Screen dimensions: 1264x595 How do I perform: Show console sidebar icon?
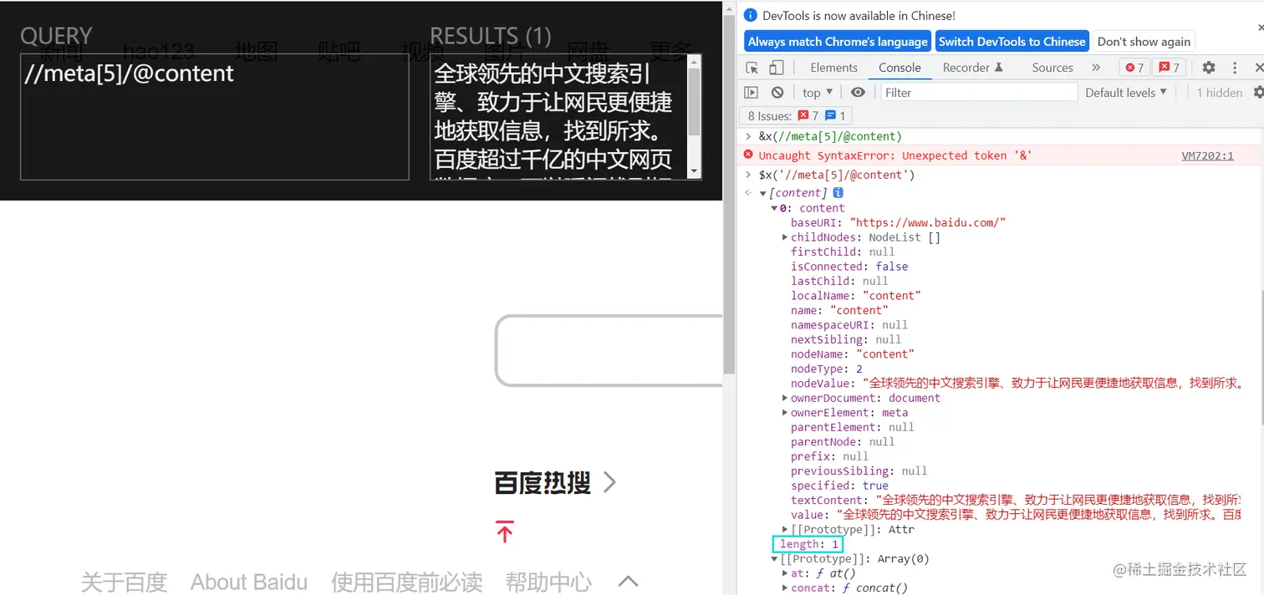752,93
